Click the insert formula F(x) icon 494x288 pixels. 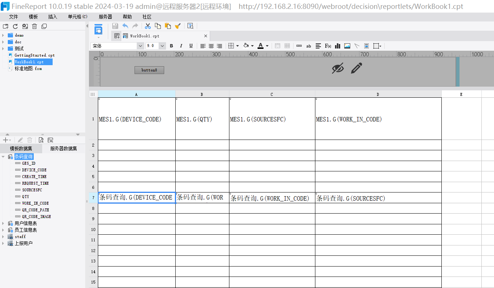328,46
